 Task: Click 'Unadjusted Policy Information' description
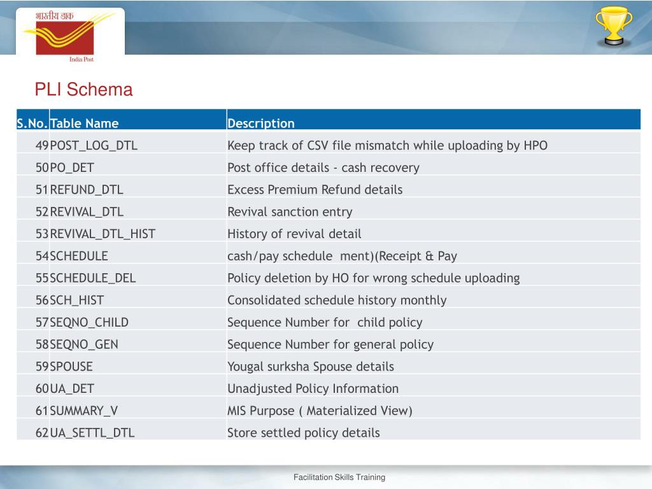click(x=313, y=388)
